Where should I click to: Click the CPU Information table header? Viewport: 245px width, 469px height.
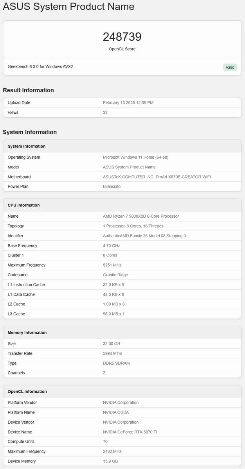[x=24, y=205]
